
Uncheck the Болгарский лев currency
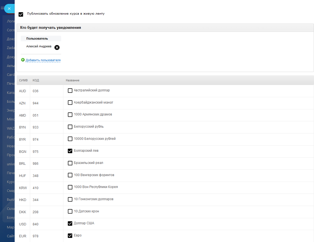click(70, 151)
